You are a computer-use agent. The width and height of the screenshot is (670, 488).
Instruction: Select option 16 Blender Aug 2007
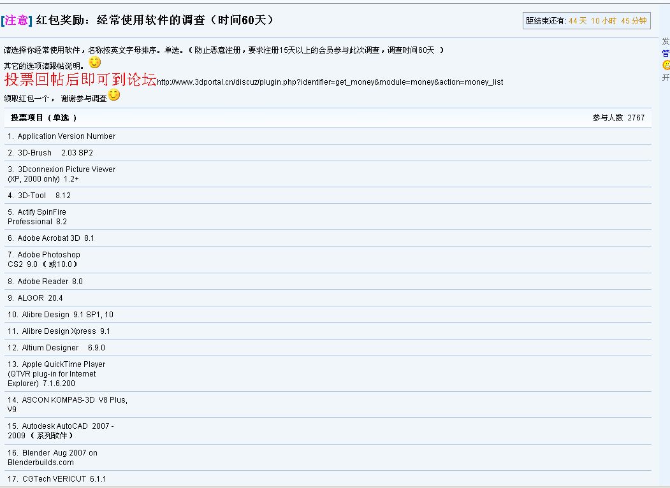click(52, 457)
